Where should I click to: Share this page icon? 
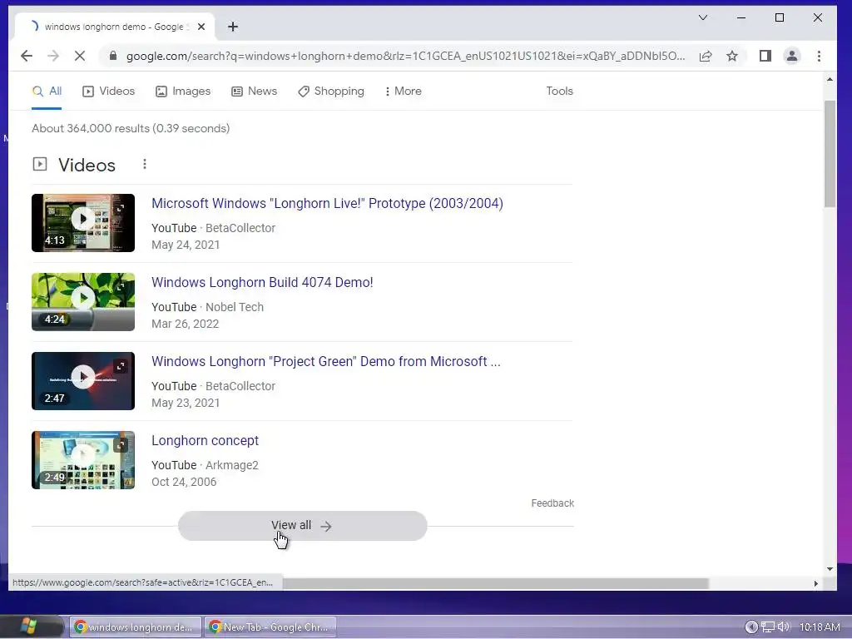click(x=706, y=56)
